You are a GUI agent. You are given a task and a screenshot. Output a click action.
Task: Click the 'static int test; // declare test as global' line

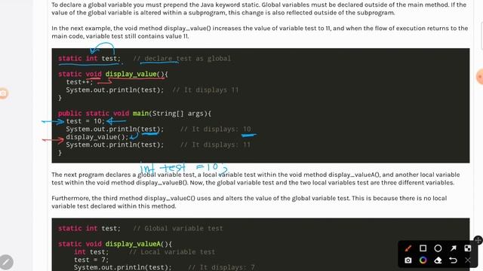144,59
